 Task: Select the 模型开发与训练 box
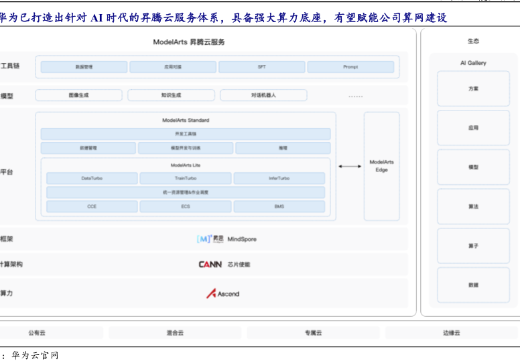(186, 148)
